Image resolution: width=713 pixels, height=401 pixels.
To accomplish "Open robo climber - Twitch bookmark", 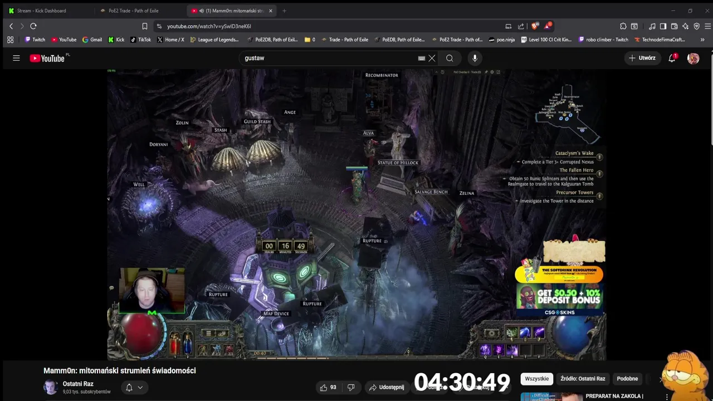I will point(603,40).
